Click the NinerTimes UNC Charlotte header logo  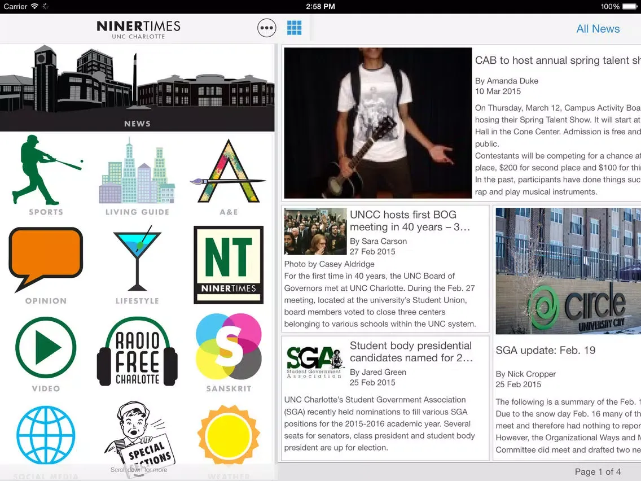[138, 29]
